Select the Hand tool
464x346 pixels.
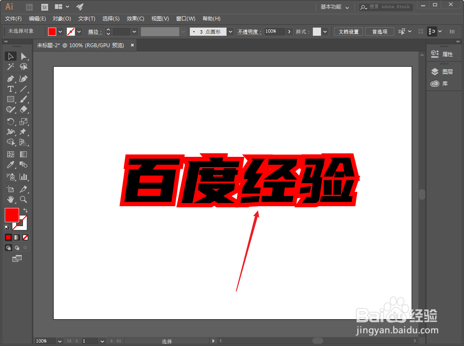tap(10, 199)
